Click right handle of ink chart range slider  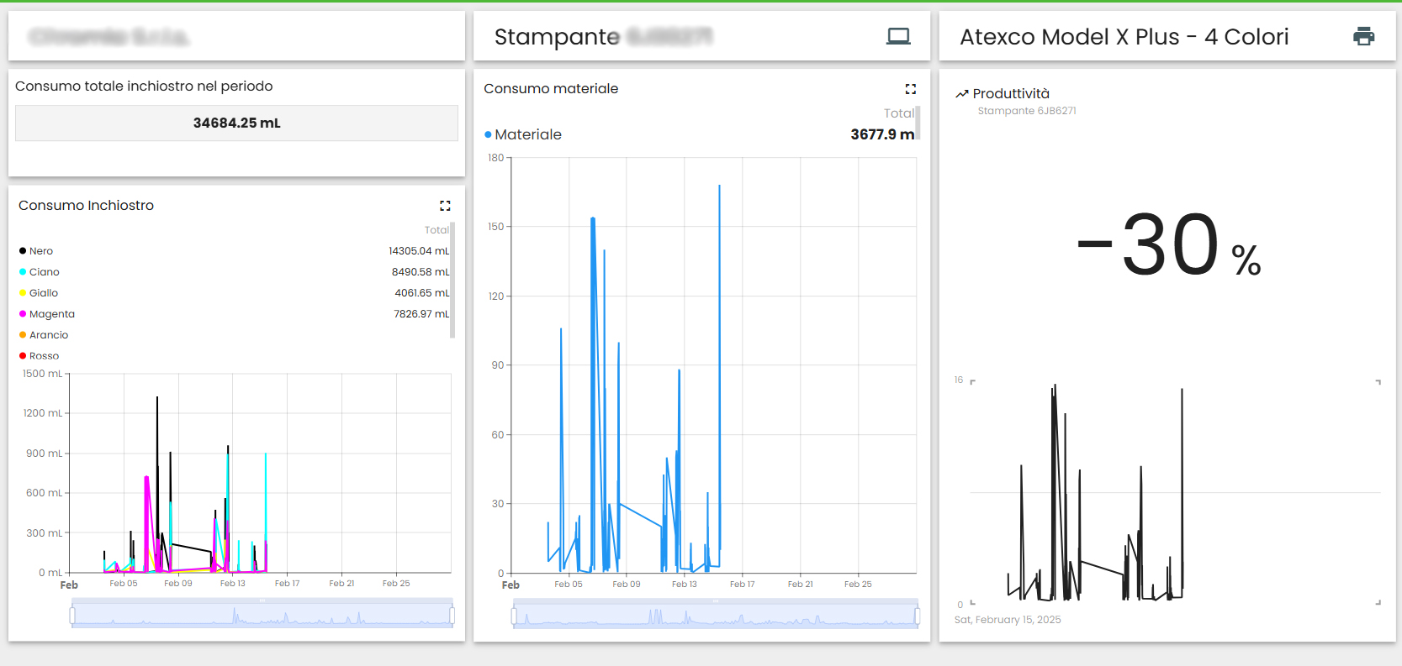452,616
